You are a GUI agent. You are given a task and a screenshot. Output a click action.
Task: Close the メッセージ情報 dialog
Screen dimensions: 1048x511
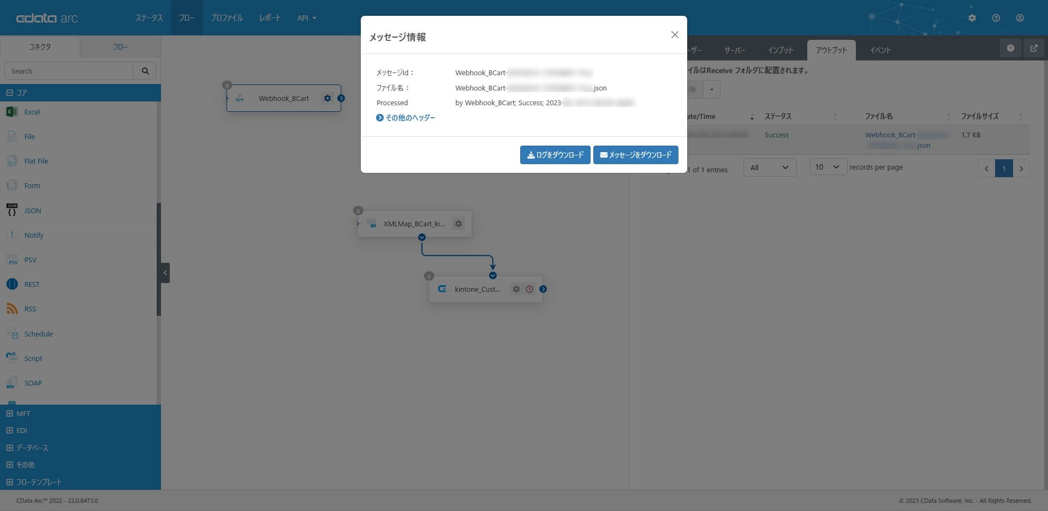click(675, 35)
